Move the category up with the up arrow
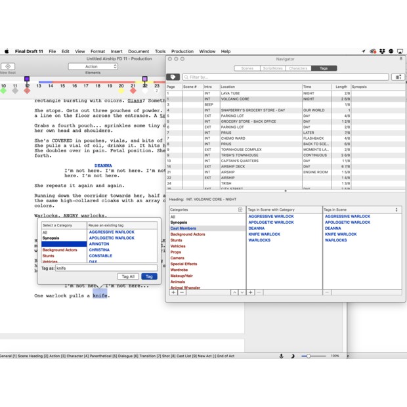 point(234,292)
